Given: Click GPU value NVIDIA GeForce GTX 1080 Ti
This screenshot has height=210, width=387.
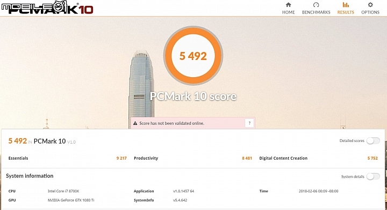Looking at the screenshot, I should point(71,200).
